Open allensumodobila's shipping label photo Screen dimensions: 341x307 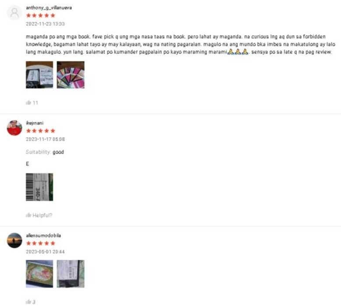click(70, 274)
